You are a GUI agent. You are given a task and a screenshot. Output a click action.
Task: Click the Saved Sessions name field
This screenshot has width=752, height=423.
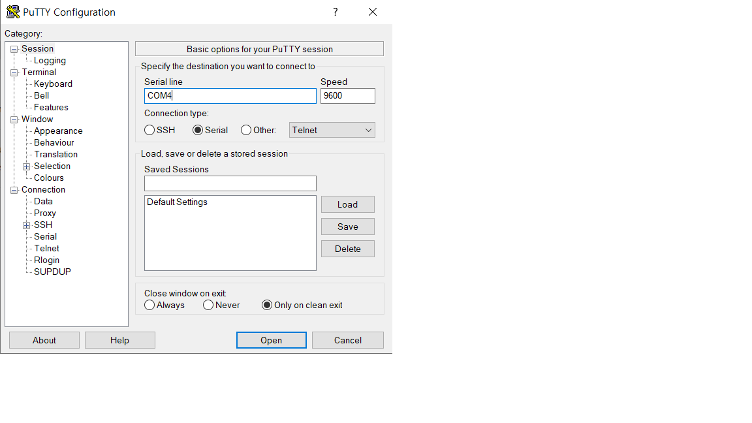(230, 183)
